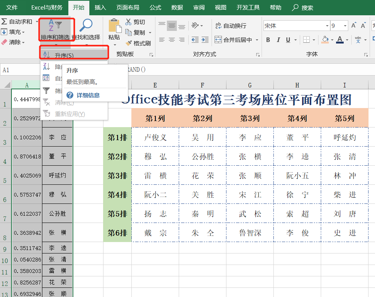The height and width of the screenshot is (297, 375).
Task: Click the fill color bucket
Action: pyautogui.click(x=325, y=40)
